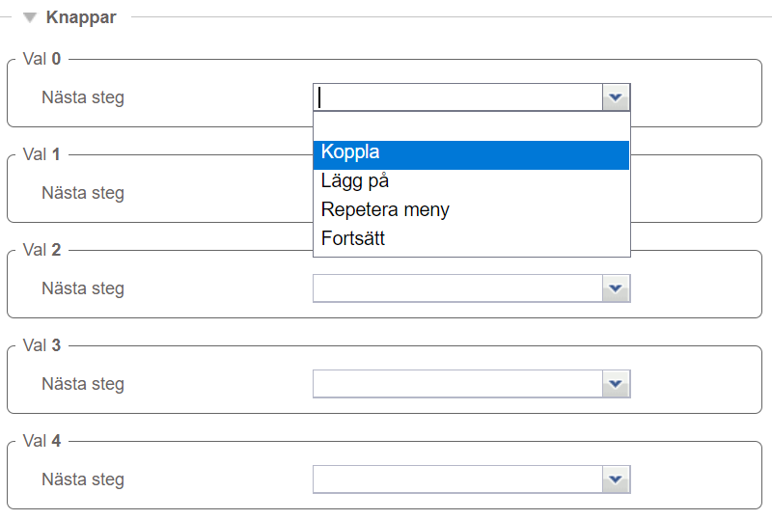
Task: Click the Val 3 Nästa steg combo field
Action: [457, 384]
